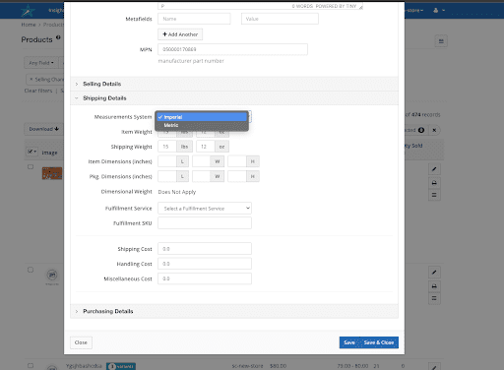Click the Pkg. Dimensions length input
This screenshot has width=504, height=370.
coord(167,176)
